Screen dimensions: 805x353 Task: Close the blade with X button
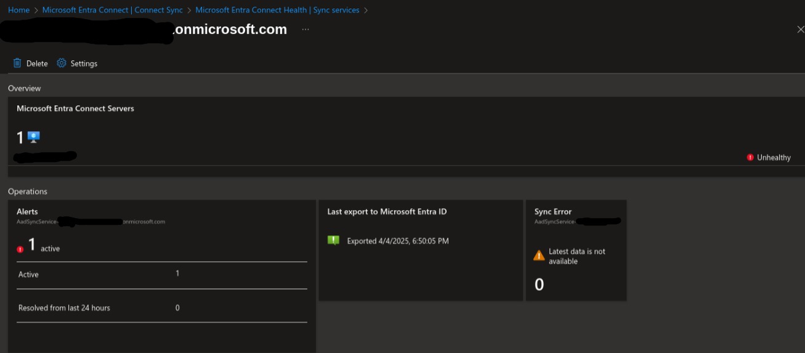click(800, 30)
